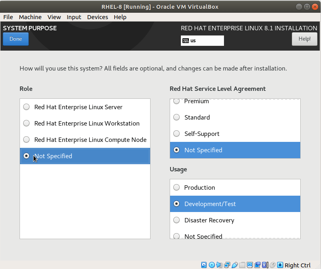Click the audio speaker status icon

[x=219, y=265]
